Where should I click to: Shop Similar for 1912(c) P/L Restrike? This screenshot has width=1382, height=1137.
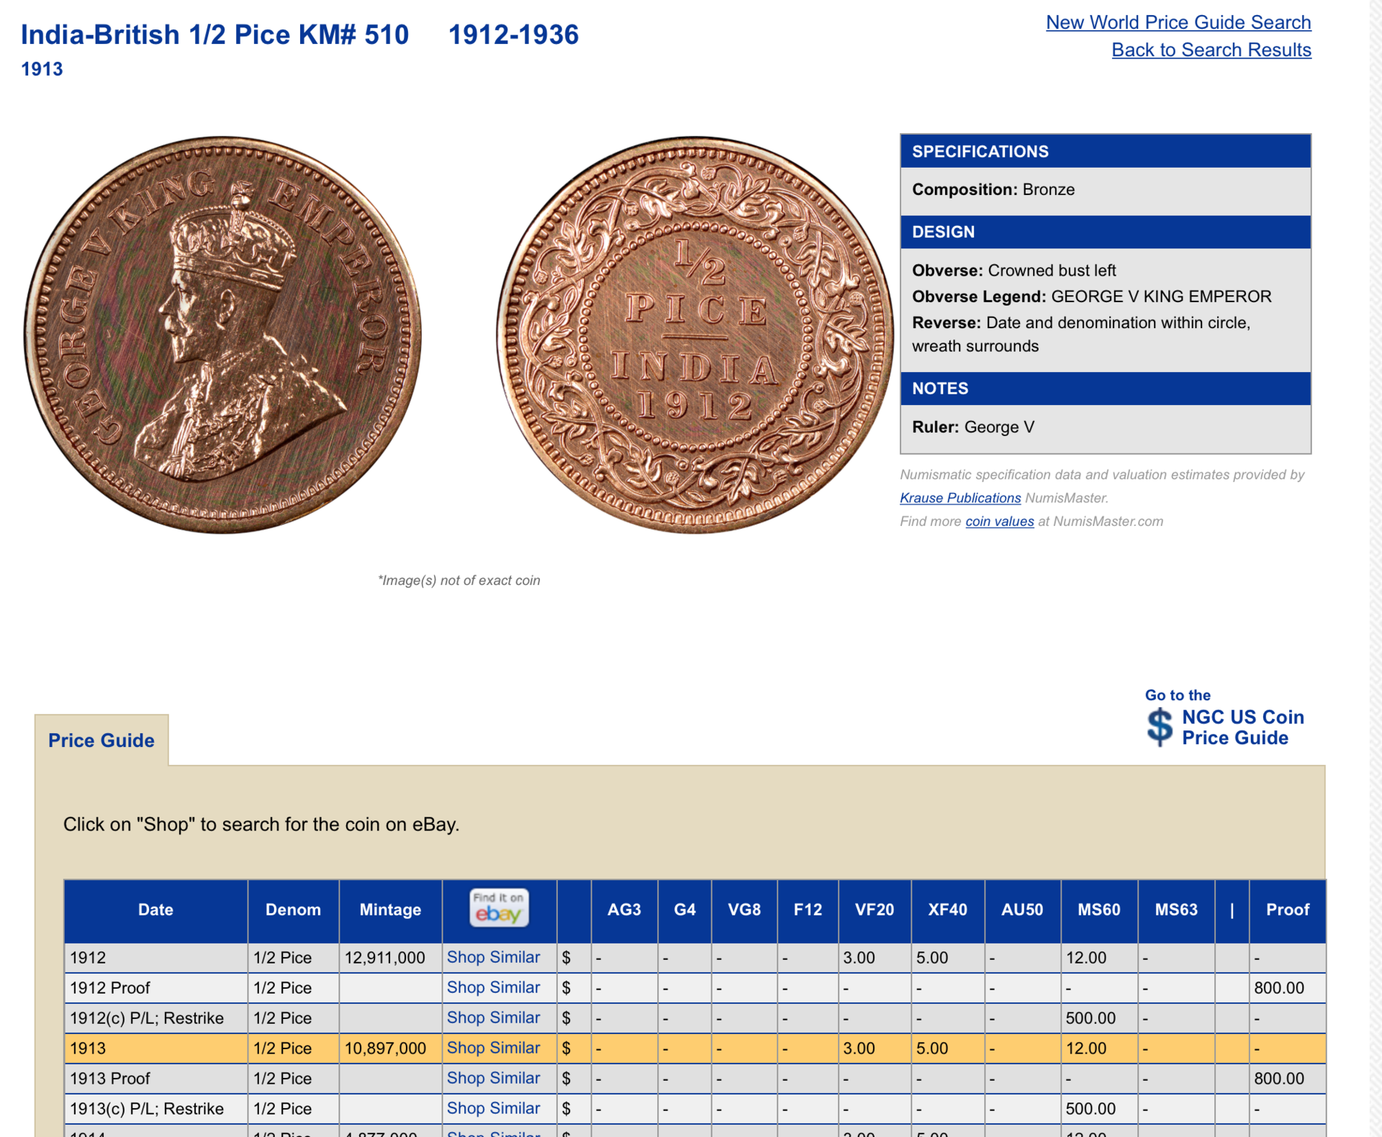pos(493,1018)
